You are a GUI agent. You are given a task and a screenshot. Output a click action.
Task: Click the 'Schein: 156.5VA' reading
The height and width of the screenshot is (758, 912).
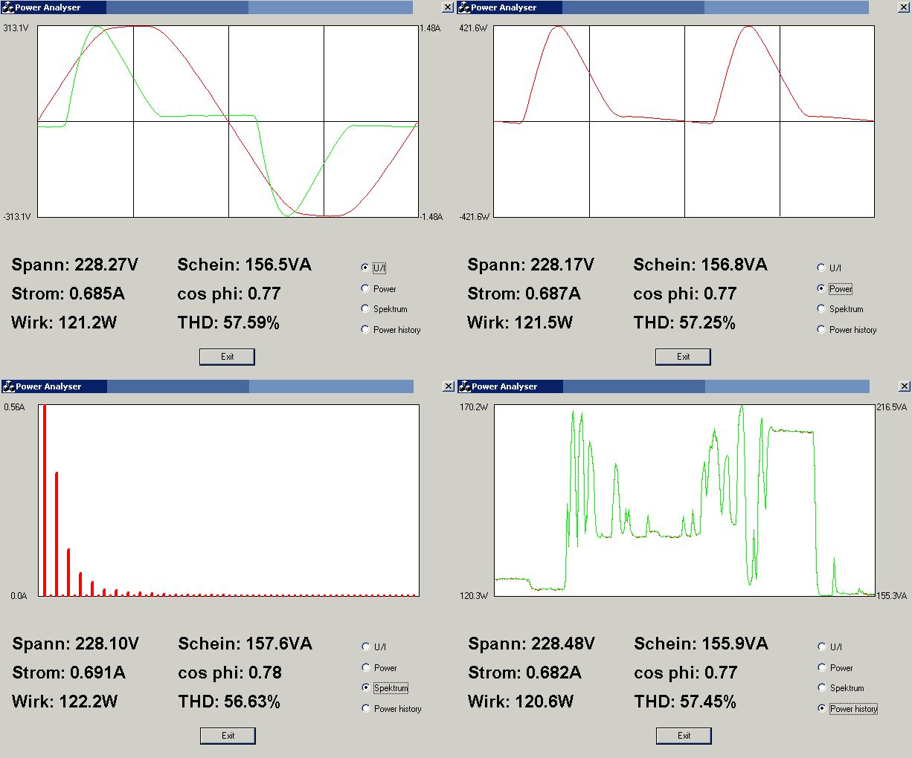coord(244,265)
